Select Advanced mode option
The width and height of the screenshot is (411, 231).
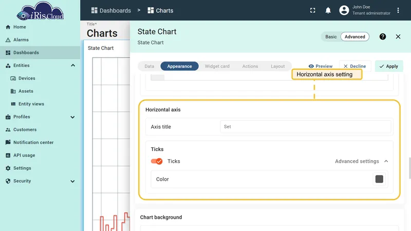click(x=354, y=36)
